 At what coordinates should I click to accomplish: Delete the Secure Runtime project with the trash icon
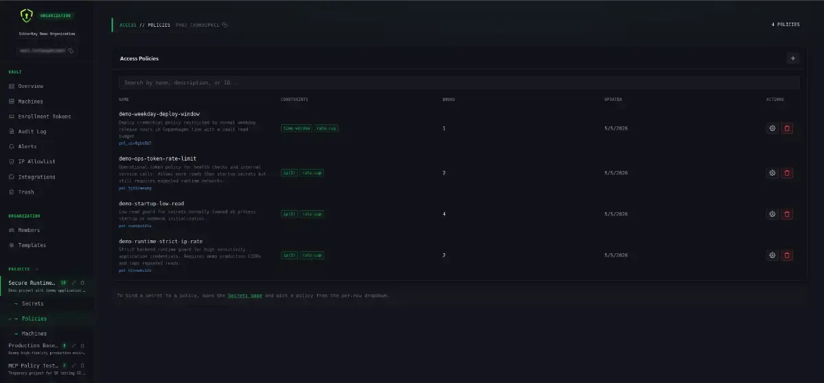pos(82,283)
